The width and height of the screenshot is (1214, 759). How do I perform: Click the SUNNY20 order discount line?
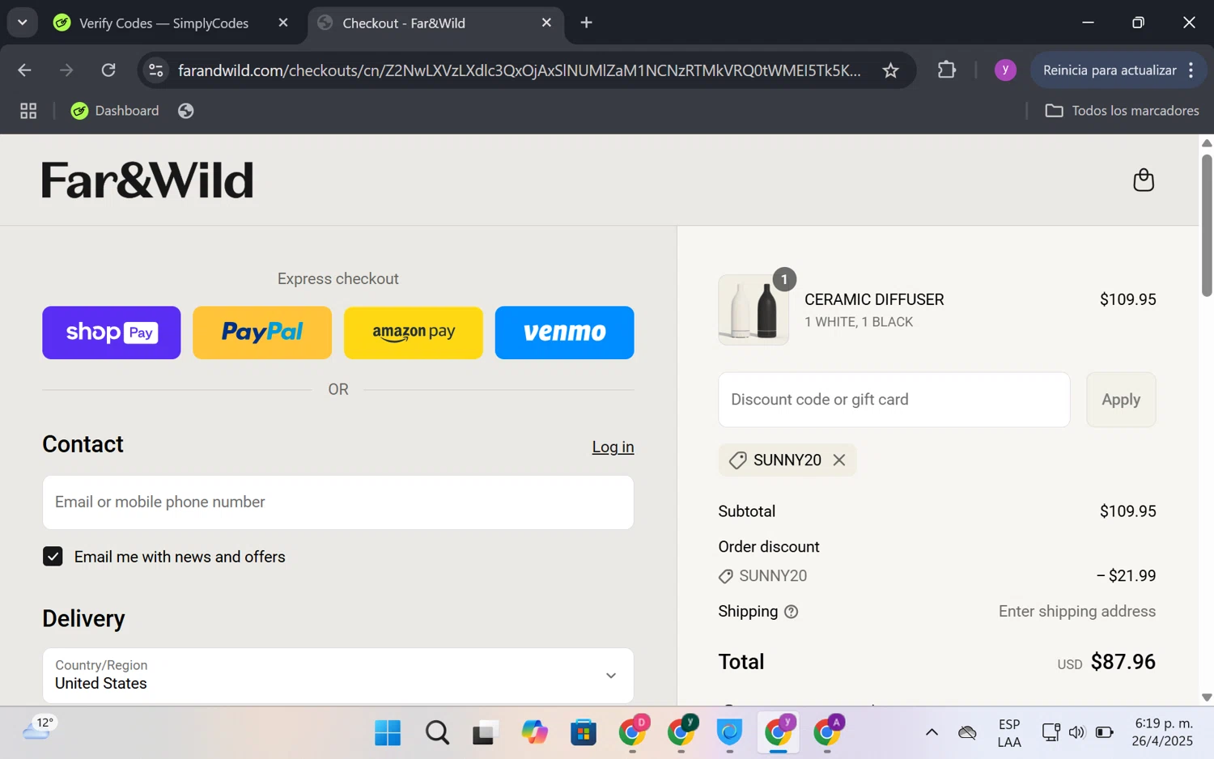point(937,576)
